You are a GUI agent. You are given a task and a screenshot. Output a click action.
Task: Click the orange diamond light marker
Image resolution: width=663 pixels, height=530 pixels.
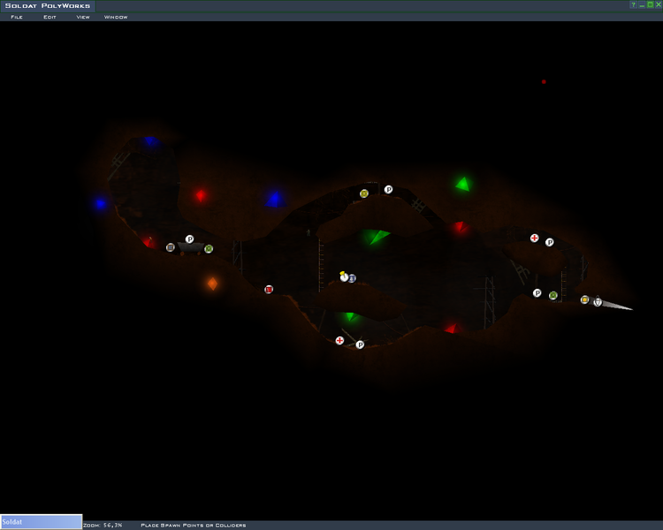coord(212,284)
